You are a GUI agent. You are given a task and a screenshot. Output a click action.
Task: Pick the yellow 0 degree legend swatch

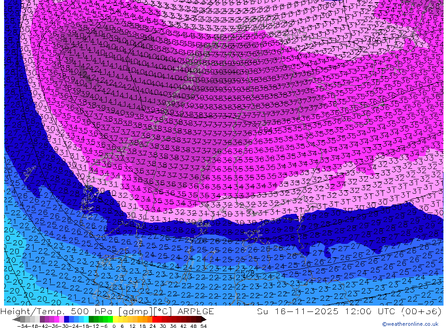[x=115, y=319]
